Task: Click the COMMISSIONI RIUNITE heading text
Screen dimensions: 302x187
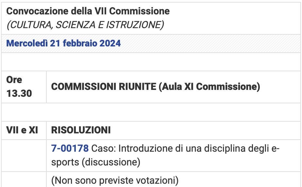Action: click(x=104, y=87)
